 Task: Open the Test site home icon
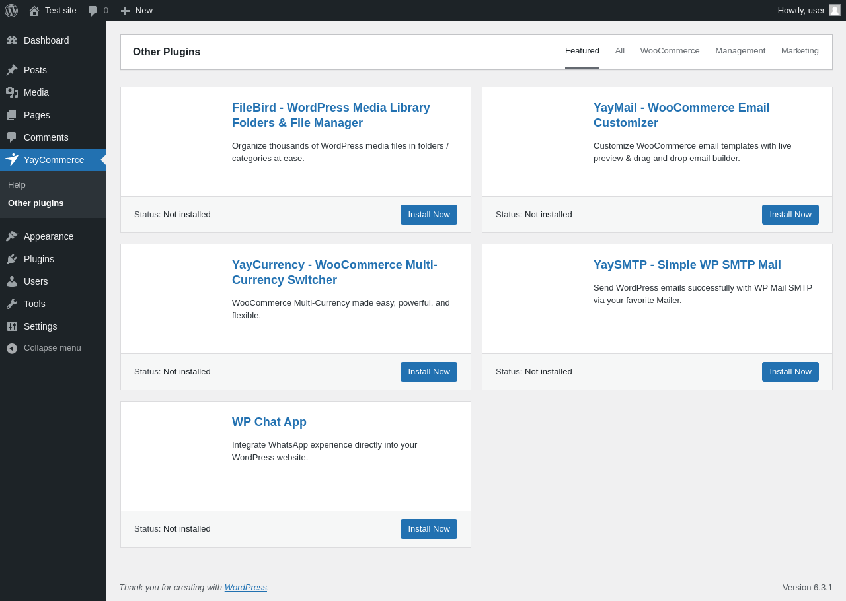[34, 11]
